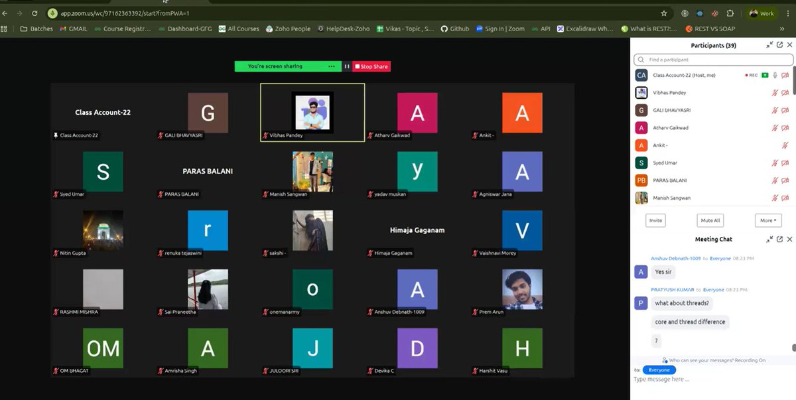Click the 'Type message here' chat box

(712, 379)
